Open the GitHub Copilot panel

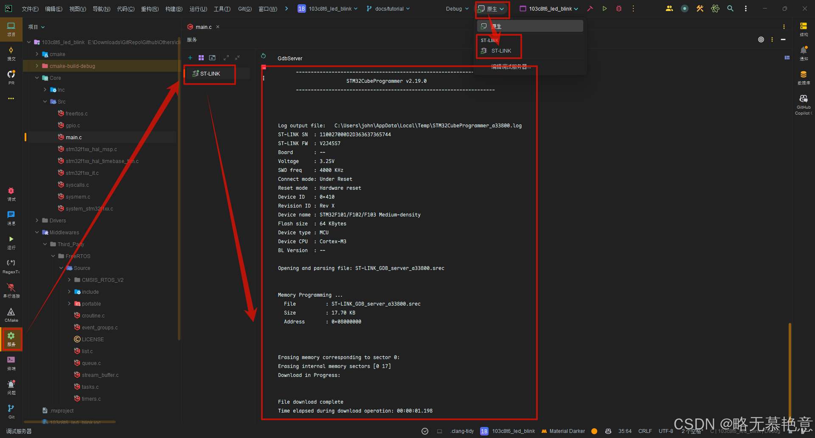tap(804, 104)
